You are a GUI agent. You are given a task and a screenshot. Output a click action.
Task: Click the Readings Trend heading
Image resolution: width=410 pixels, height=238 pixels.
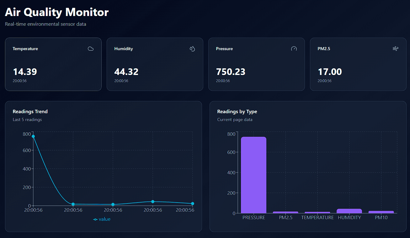tap(30, 111)
